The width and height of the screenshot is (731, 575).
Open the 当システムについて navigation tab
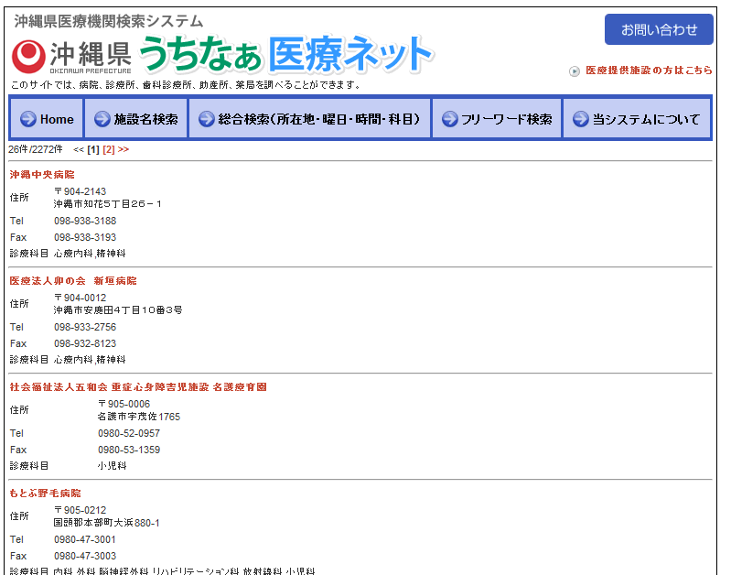click(x=637, y=118)
